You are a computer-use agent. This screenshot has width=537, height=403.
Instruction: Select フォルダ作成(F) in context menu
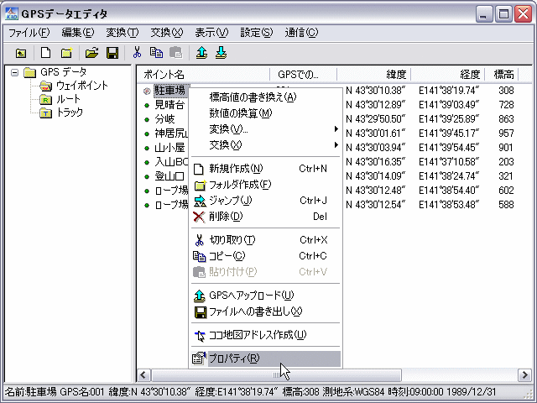click(x=265, y=185)
